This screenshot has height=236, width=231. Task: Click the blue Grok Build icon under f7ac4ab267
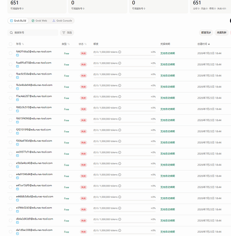pos(17,100)
